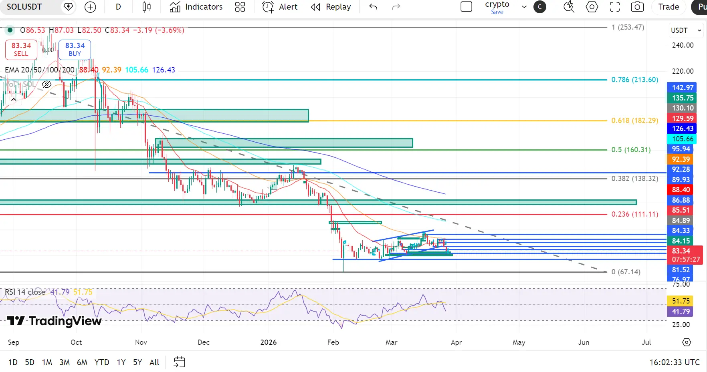Set the date range to 1D
The image size is (707, 372).
point(13,362)
